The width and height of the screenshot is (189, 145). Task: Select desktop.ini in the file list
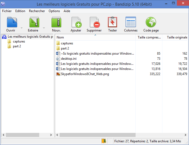tap(69, 59)
